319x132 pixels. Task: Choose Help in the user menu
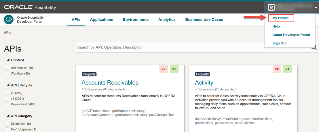pyautogui.click(x=276, y=26)
